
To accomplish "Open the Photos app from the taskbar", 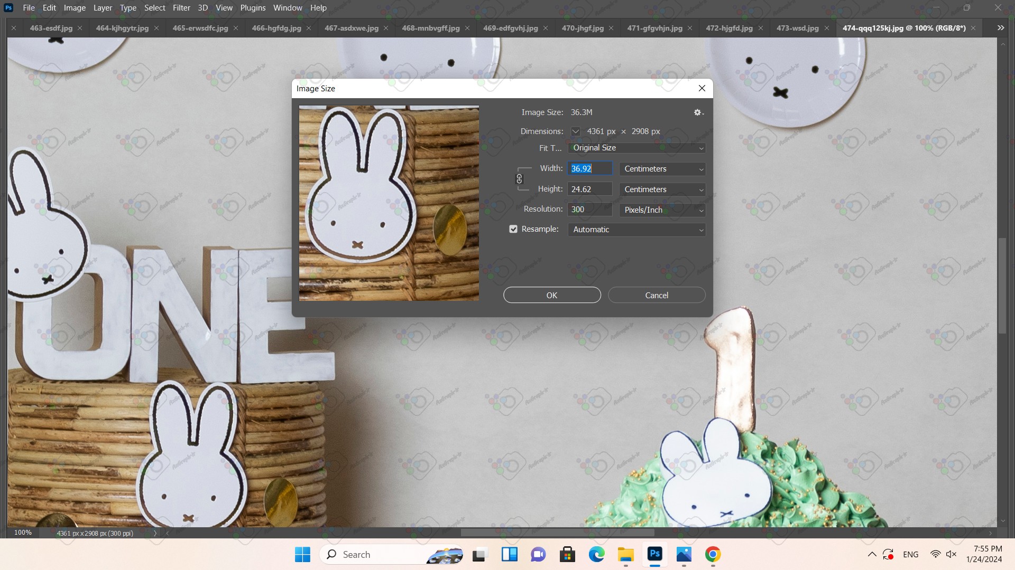I will tap(684, 554).
